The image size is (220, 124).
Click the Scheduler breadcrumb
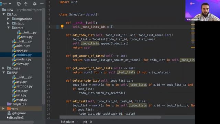click(x=67, y=122)
